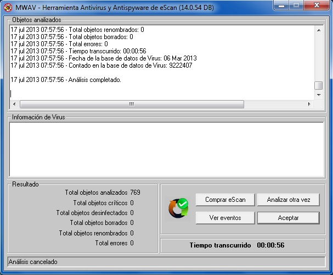Open Ver eventos log button

click(225, 218)
